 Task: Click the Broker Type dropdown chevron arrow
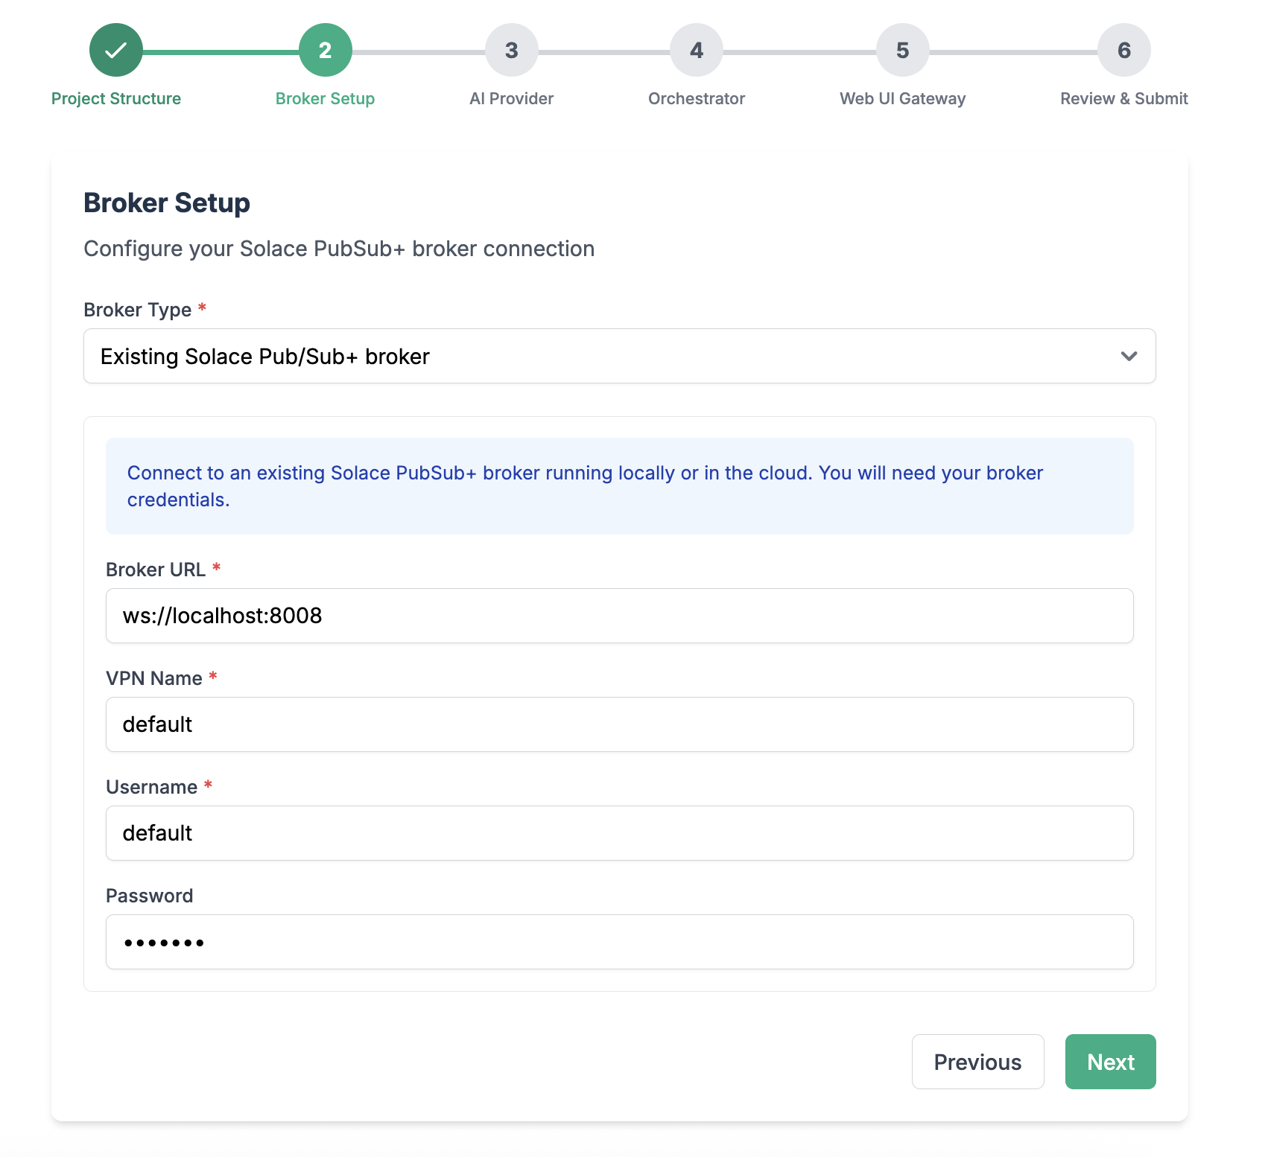point(1129,357)
